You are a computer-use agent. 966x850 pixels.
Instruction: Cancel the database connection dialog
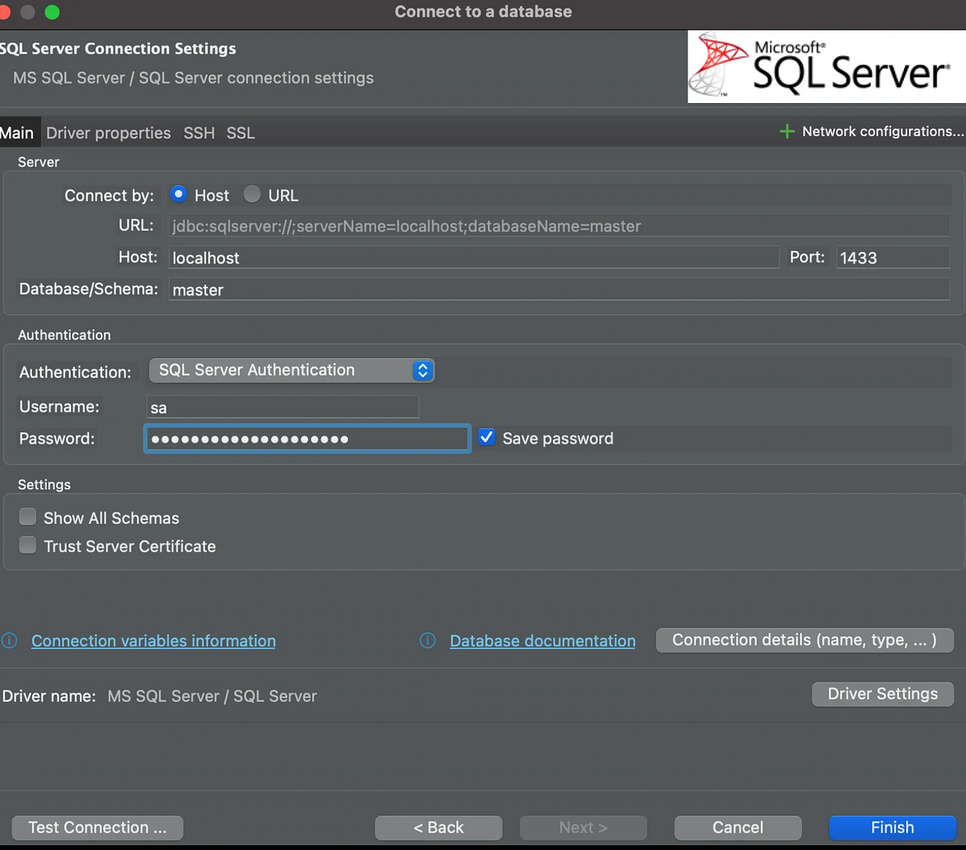pos(737,827)
